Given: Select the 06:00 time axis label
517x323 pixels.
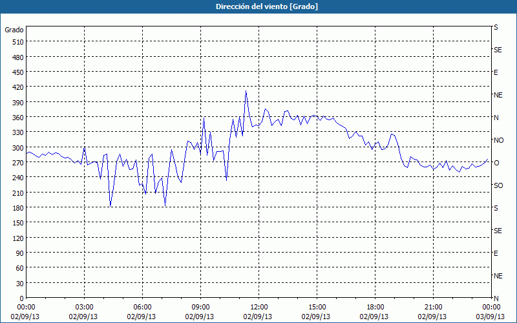Looking at the screenshot, I should click(142, 307).
